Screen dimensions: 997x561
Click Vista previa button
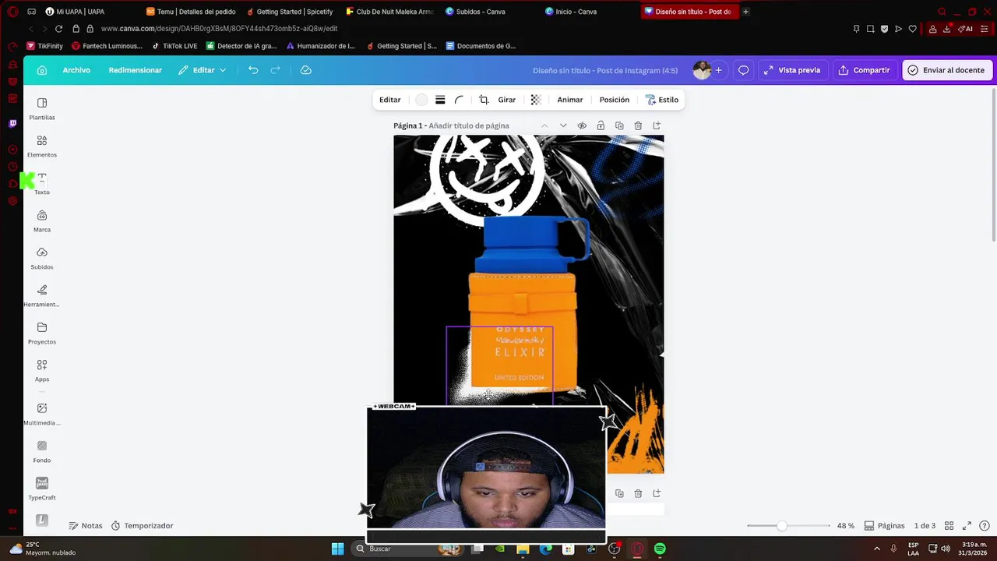pyautogui.click(x=792, y=70)
